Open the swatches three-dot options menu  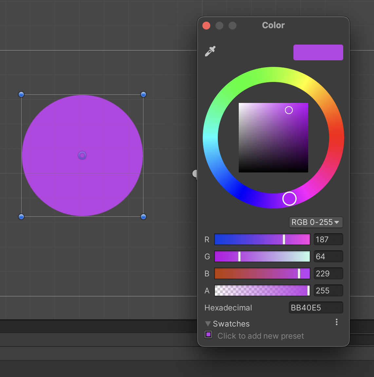[x=336, y=322]
